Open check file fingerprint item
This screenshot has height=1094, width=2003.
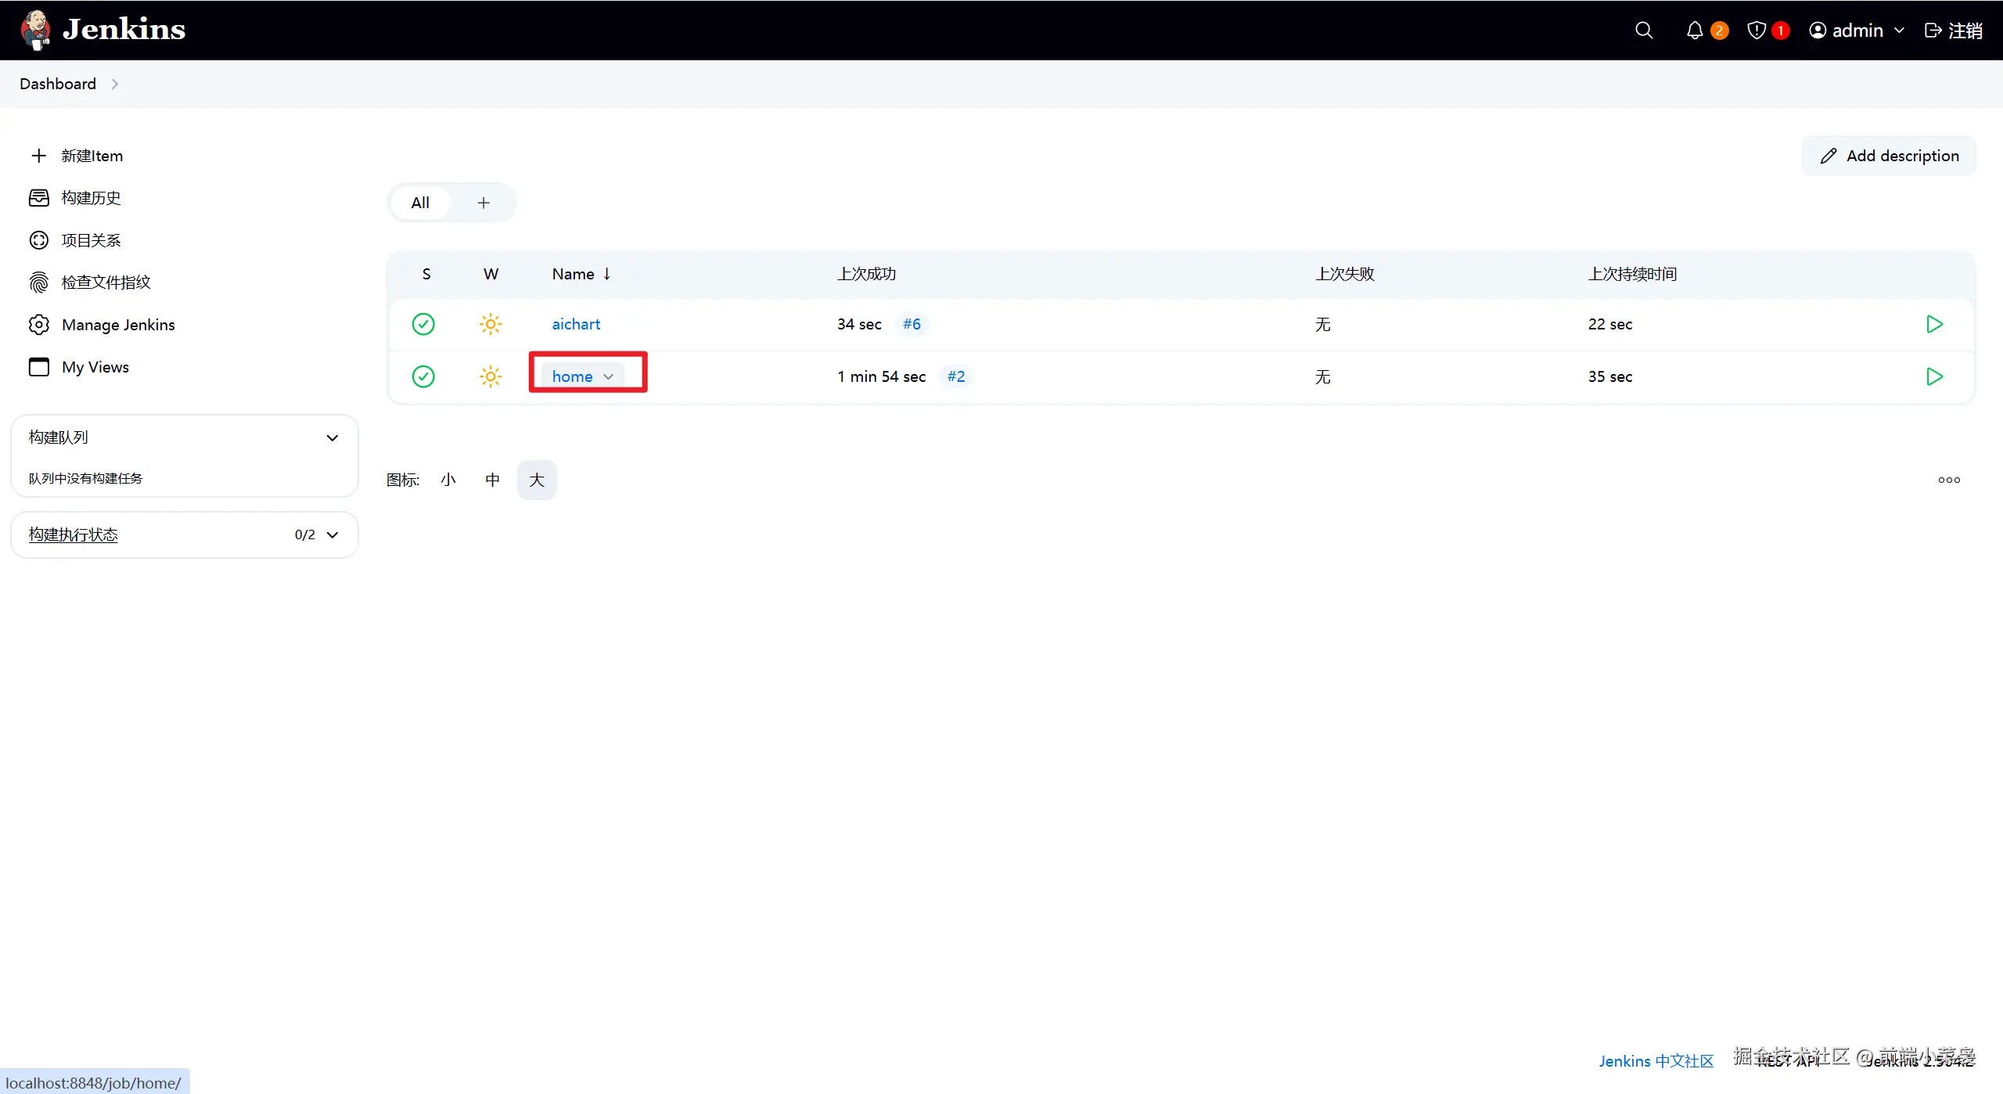click(x=106, y=282)
